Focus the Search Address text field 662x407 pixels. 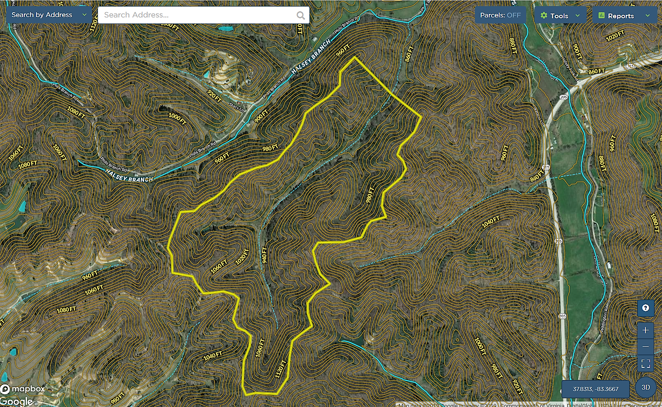(x=198, y=15)
